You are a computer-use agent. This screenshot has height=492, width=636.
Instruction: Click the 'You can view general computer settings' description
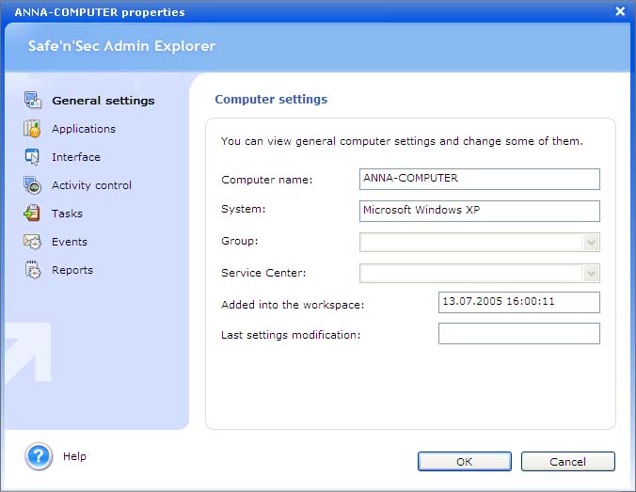402,141
